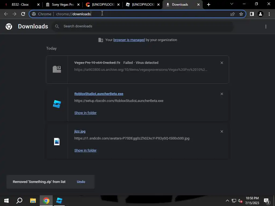
Task: Open the browser is managed link
Action: pyautogui.click(x=129, y=40)
